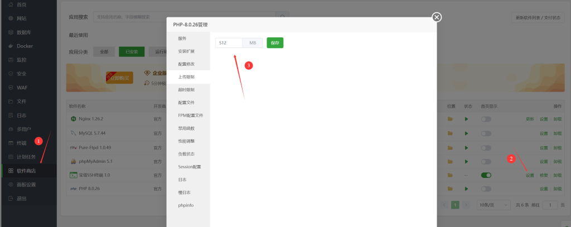The height and width of the screenshot is (227, 571).
Task: Click the green 保存 save button
Action: tap(275, 43)
